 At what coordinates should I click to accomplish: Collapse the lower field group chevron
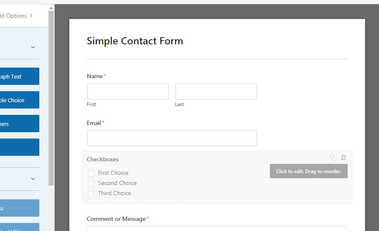point(33,179)
